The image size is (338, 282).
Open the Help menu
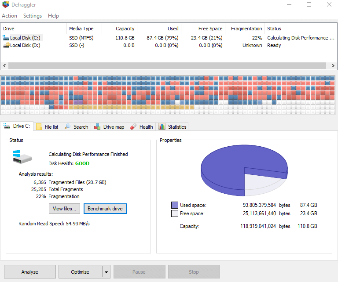pos(53,16)
